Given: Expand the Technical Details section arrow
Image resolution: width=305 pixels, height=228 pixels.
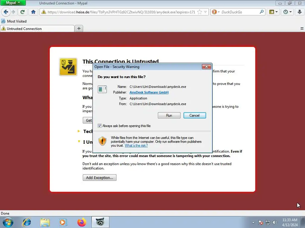Looking at the screenshot, I should (79, 131).
